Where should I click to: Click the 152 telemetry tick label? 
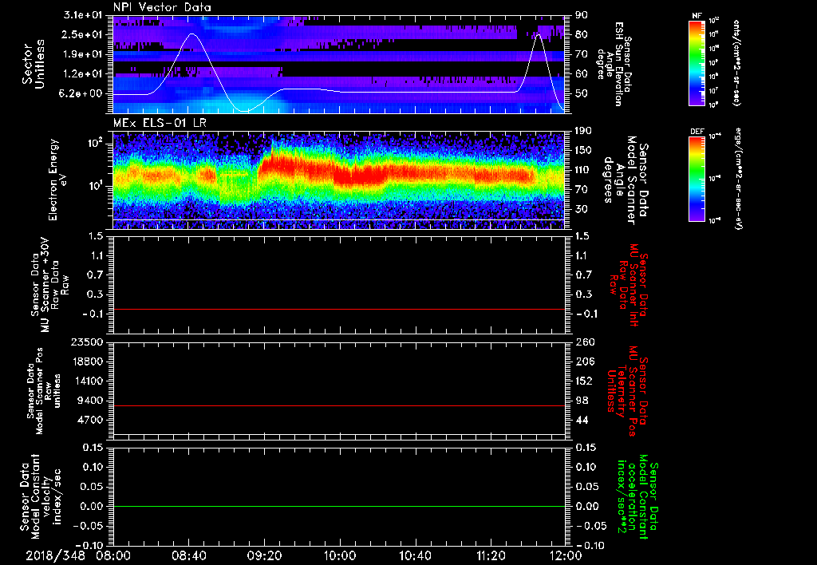583,381
